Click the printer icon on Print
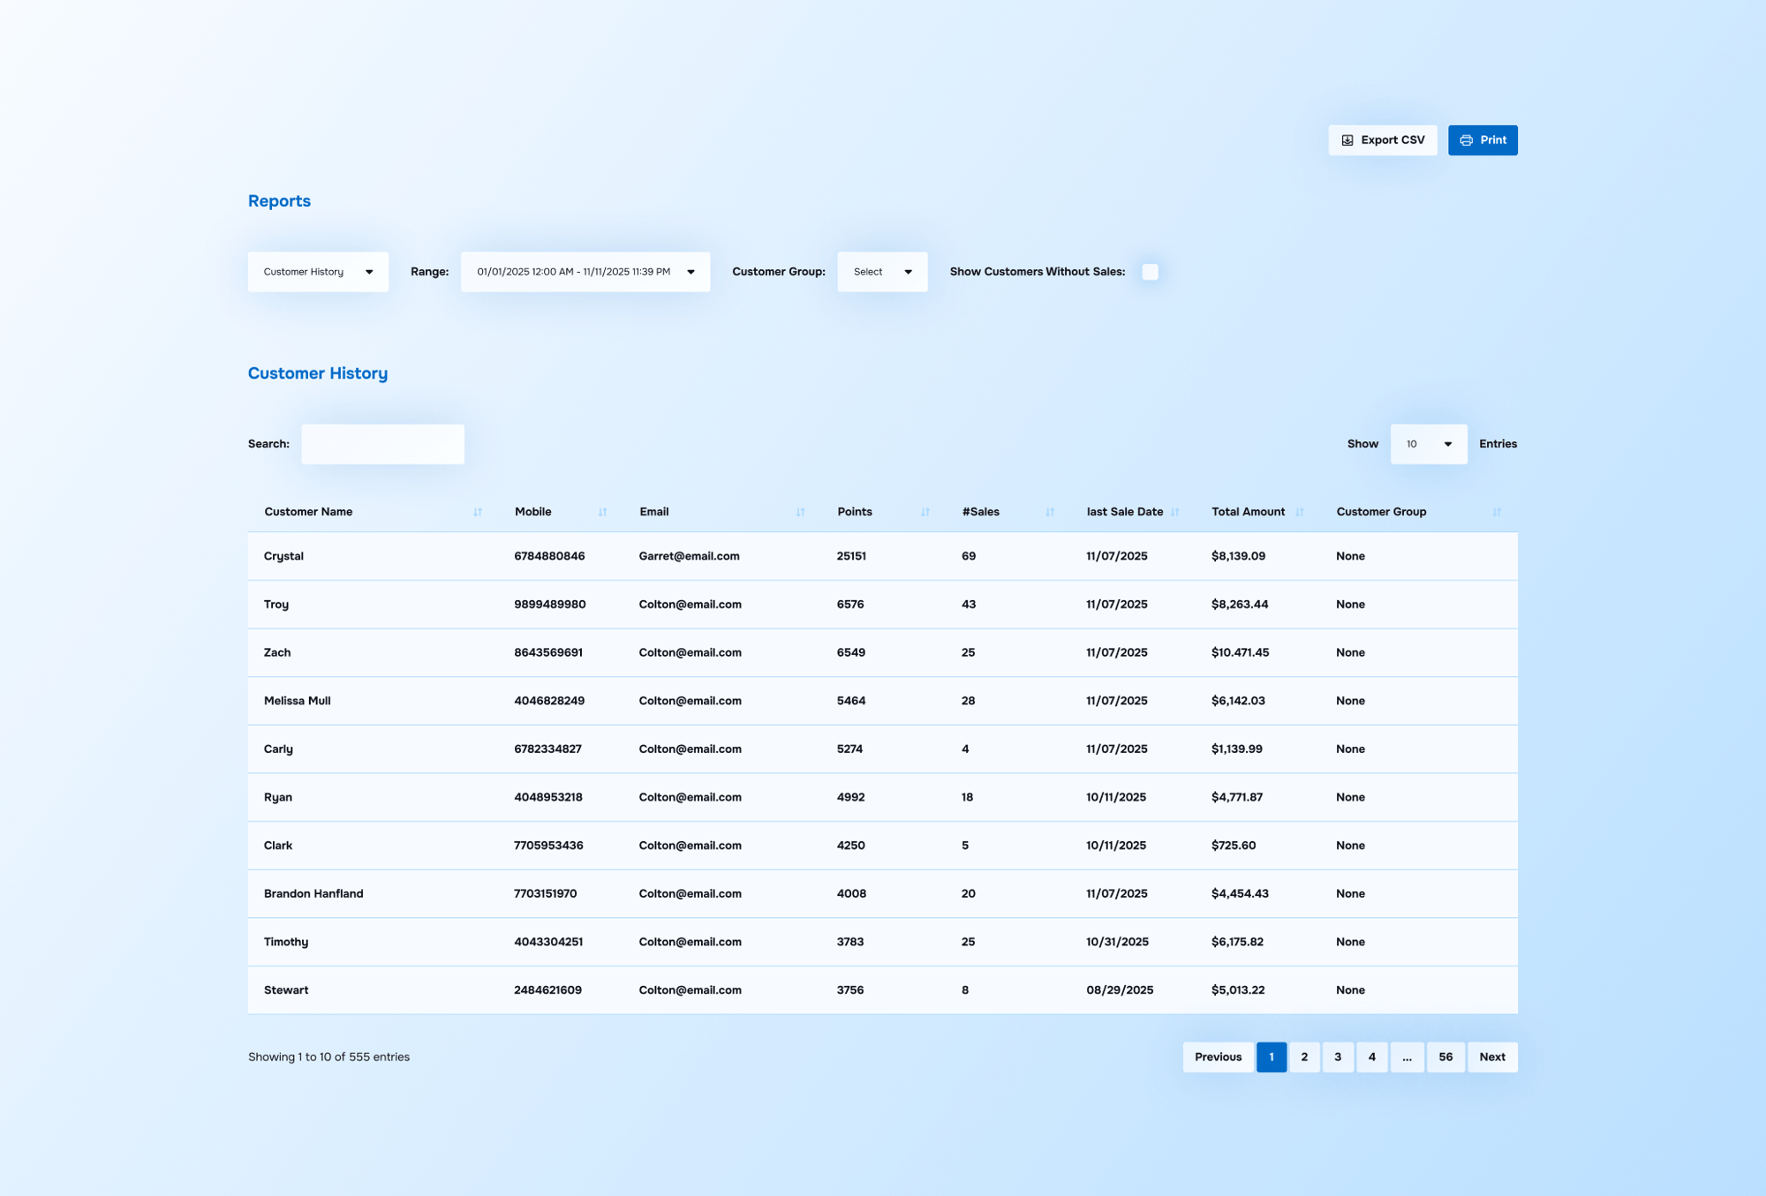Viewport: 1766px width, 1196px height. coord(1466,140)
